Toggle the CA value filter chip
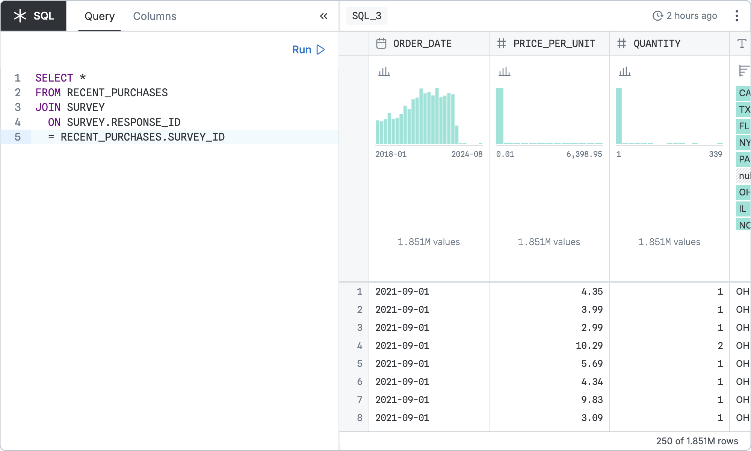The height and width of the screenshot is (451, 751). click(743, 92)
